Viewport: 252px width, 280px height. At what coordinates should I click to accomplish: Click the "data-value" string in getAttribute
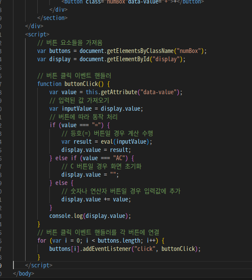pos(158,92)
